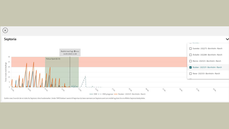The image size is (229, 129).
Task: Check the Svaneke - 102275 station checkbox
Action: click(191, 49)
